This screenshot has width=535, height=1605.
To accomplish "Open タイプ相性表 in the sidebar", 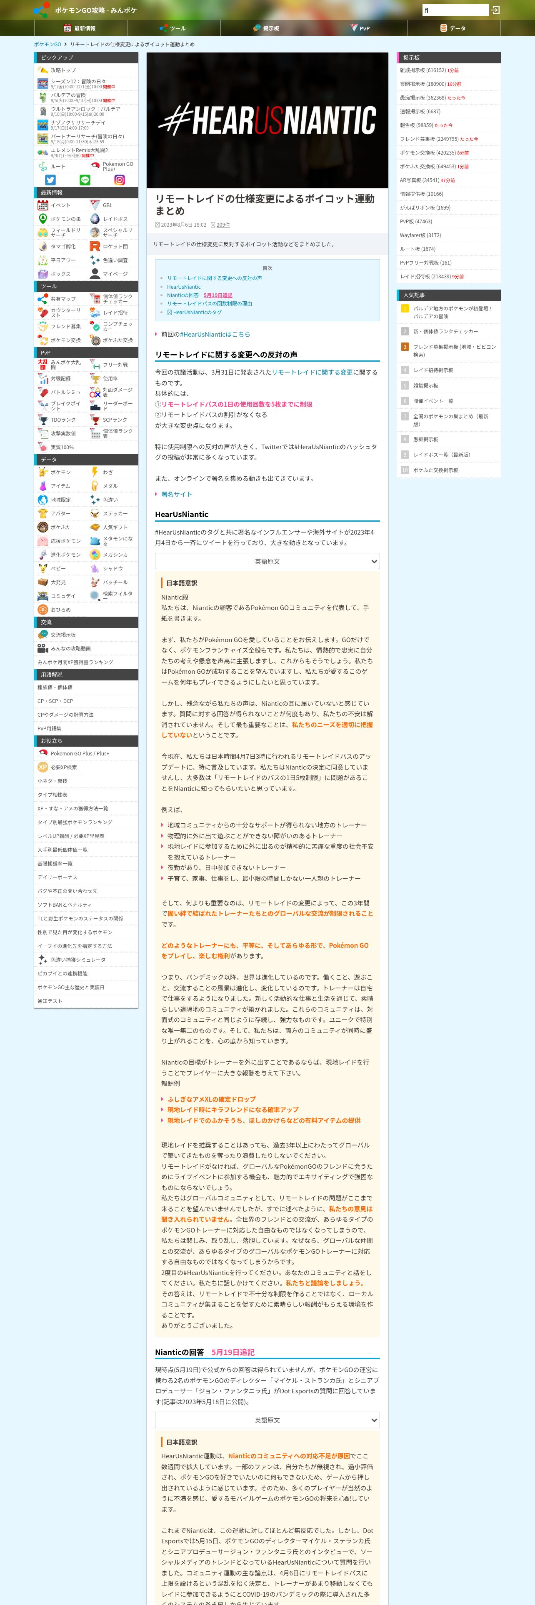I will point(86,795).
